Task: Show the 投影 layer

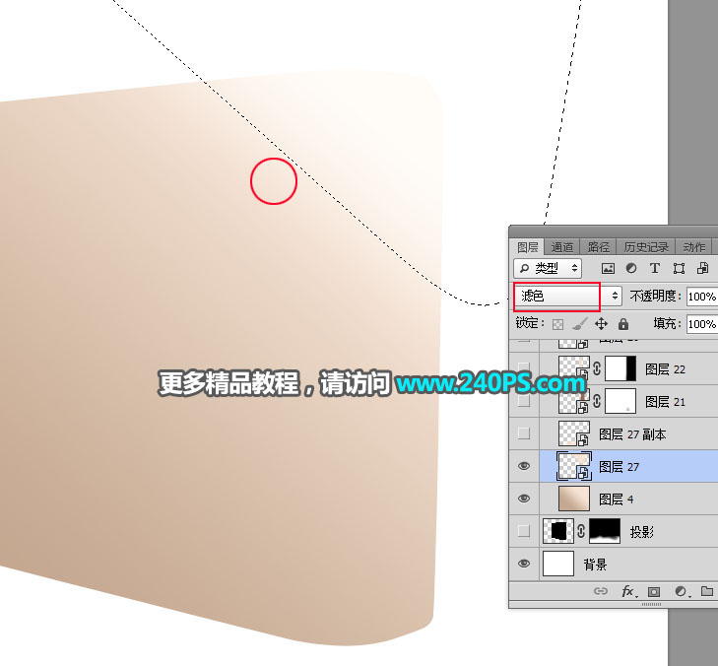Action: [x=524, y=531]
